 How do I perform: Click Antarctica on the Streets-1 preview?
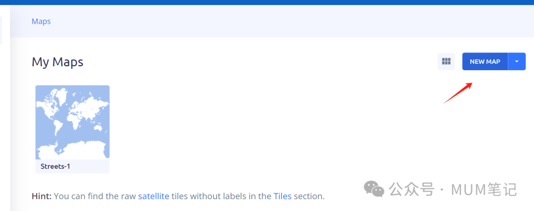(x=72, y=149)
